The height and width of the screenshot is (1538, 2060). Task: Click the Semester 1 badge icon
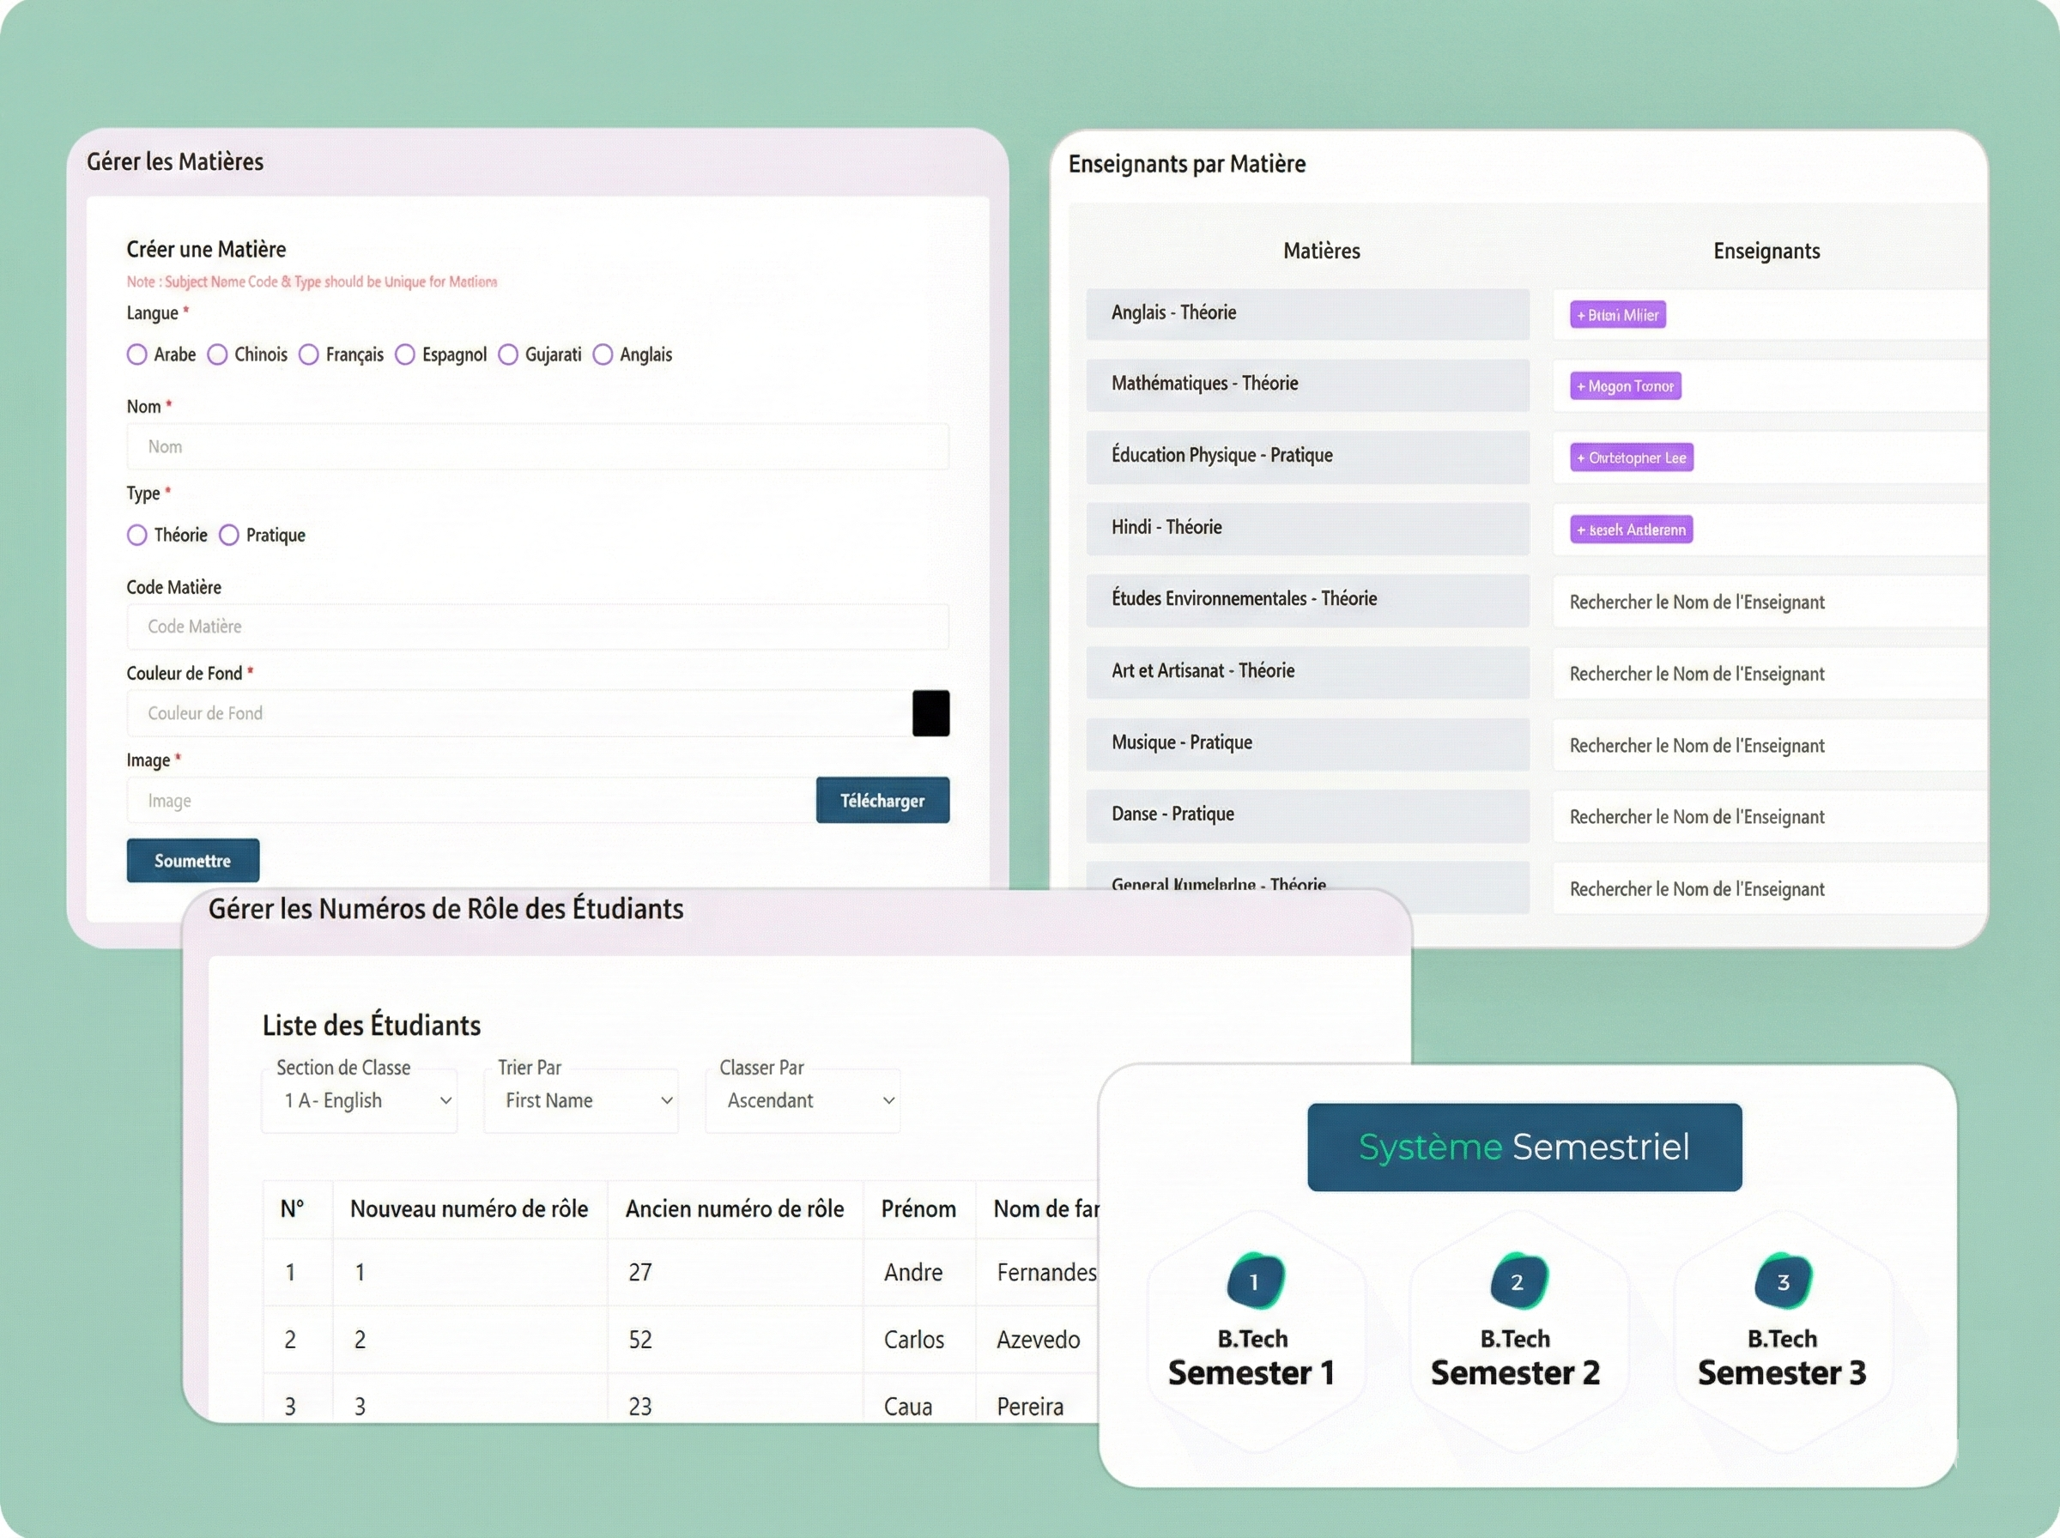click(1255, 1281)
